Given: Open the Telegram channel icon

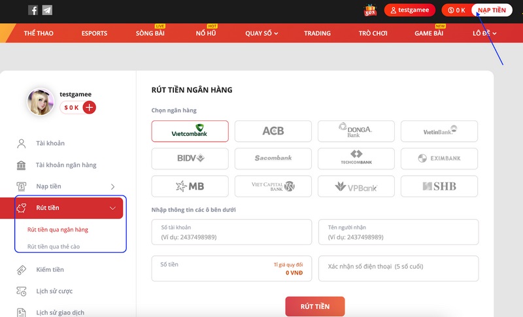Looking at the screenshot, I should 47,10.
